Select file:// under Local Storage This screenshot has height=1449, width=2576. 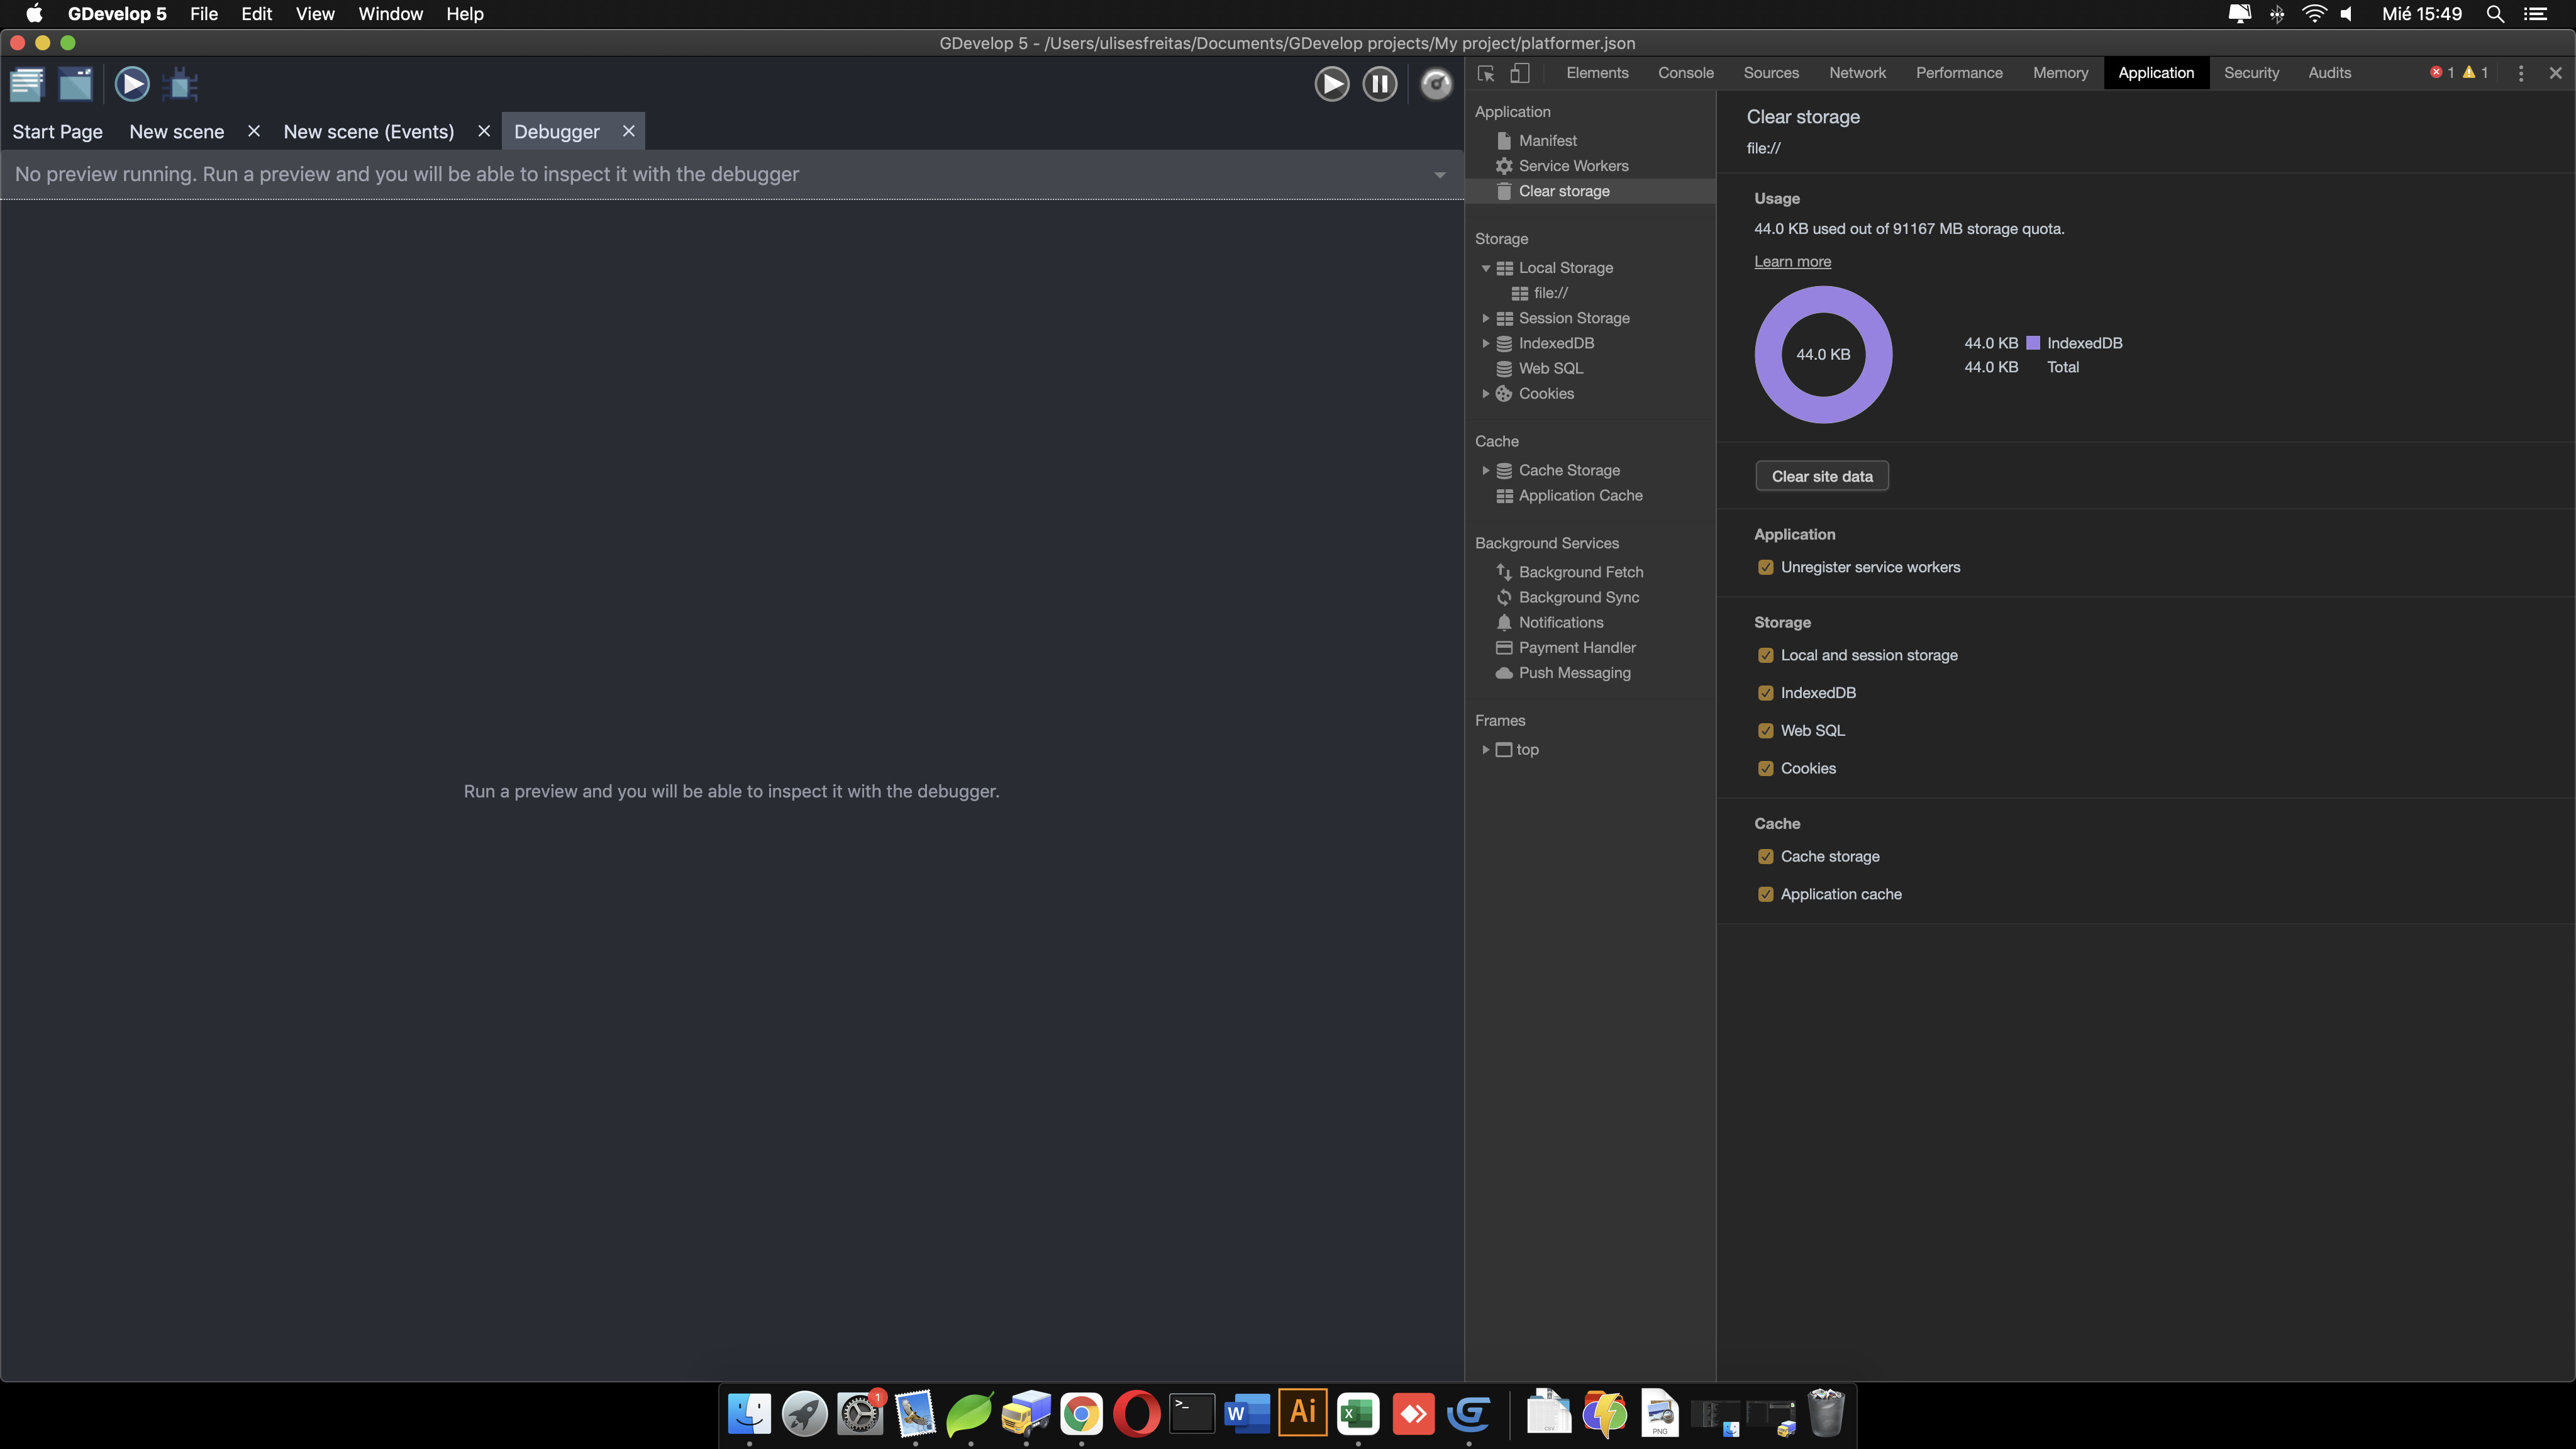(x=1550, y=292)
